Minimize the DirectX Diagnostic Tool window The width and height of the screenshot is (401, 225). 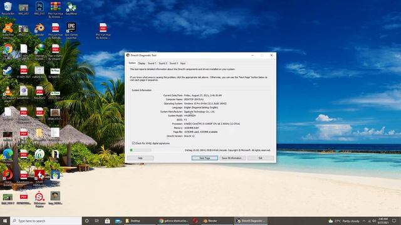(x=253, y=55)
